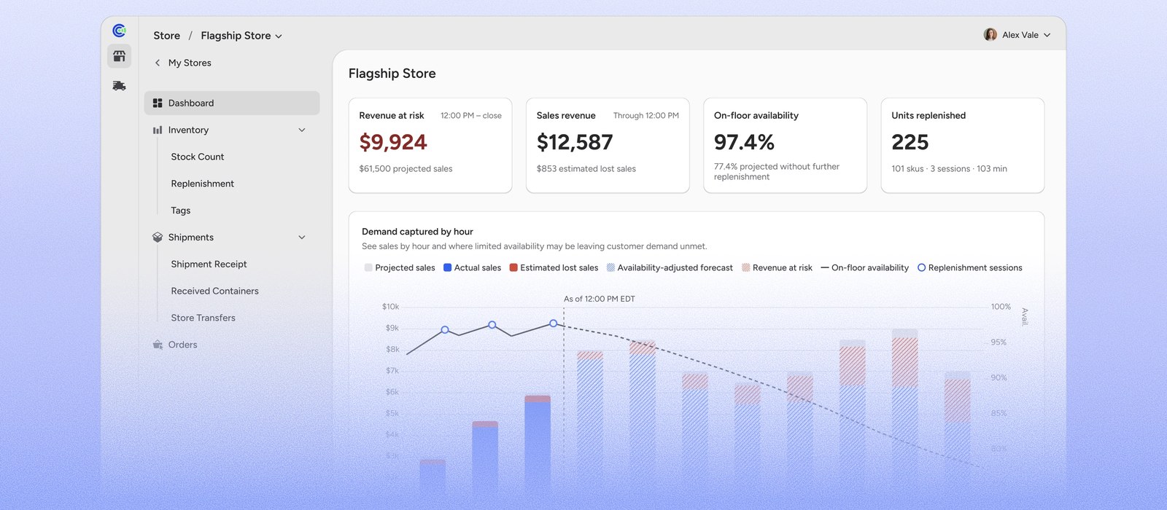1167x510 pixels.
Task: Click '$853 estimated lost sales' text
Action: 586,169
